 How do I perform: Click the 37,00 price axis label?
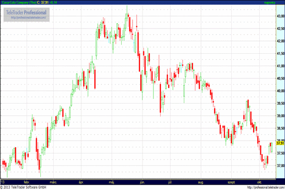click(280, 166)
